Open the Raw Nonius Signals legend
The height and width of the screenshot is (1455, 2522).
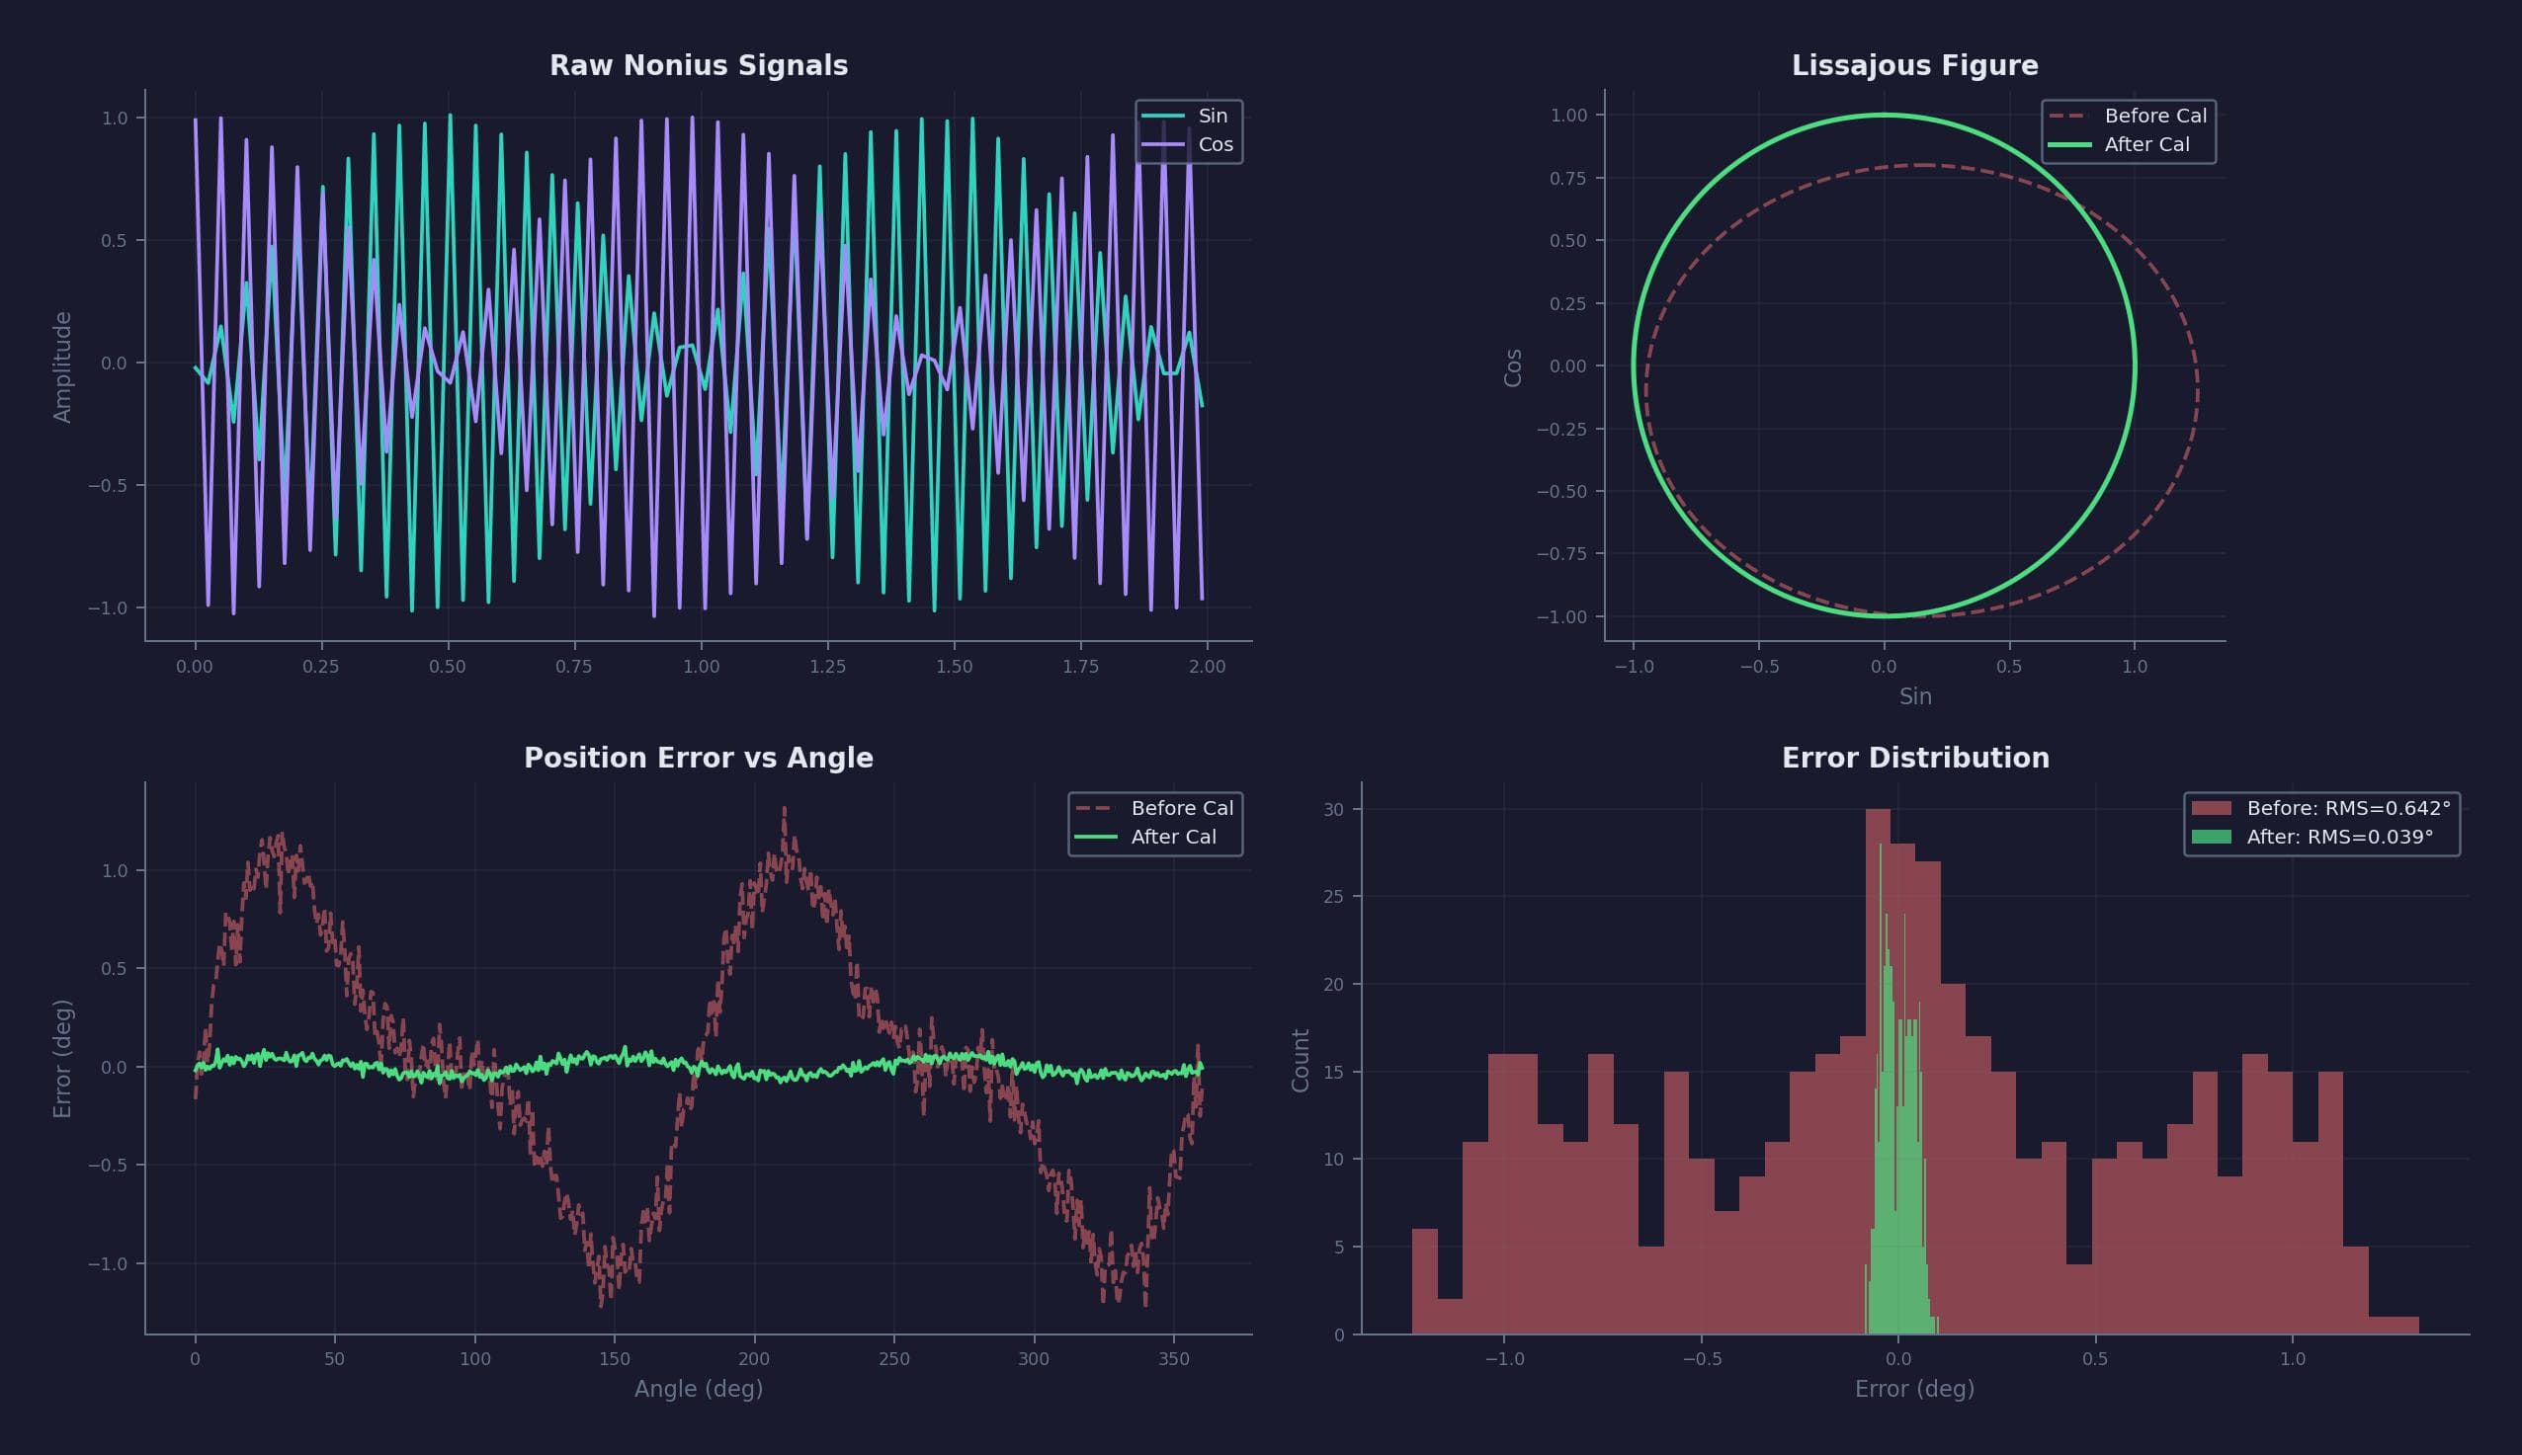tap(1190, 129)
